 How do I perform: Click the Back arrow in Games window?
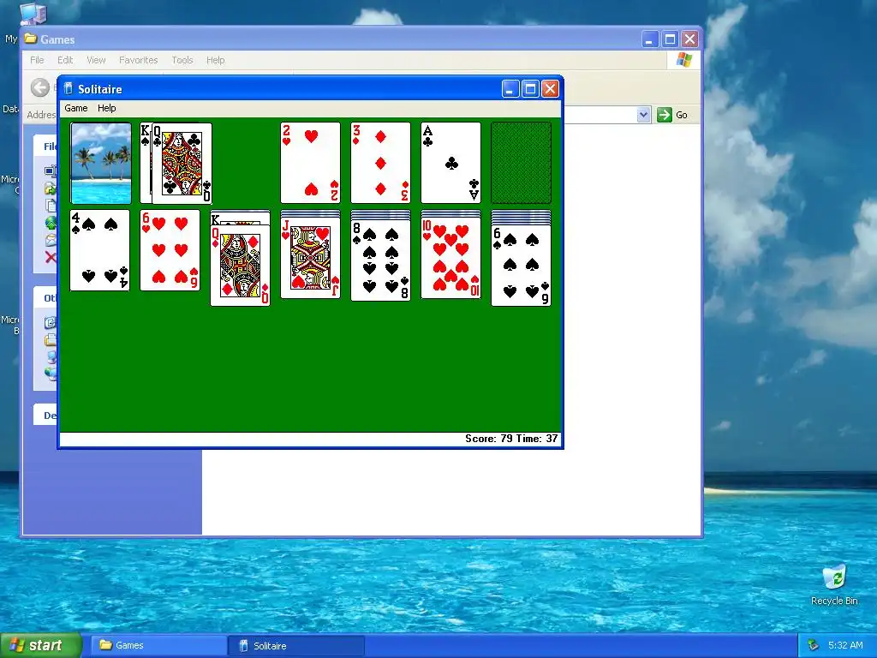tap(39, 87)
